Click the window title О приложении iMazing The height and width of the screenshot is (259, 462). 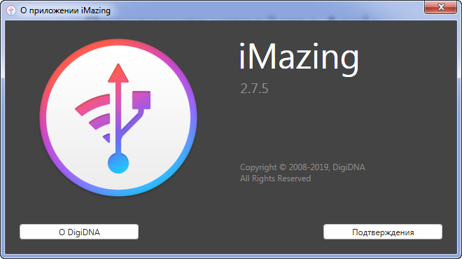point(65,10)
